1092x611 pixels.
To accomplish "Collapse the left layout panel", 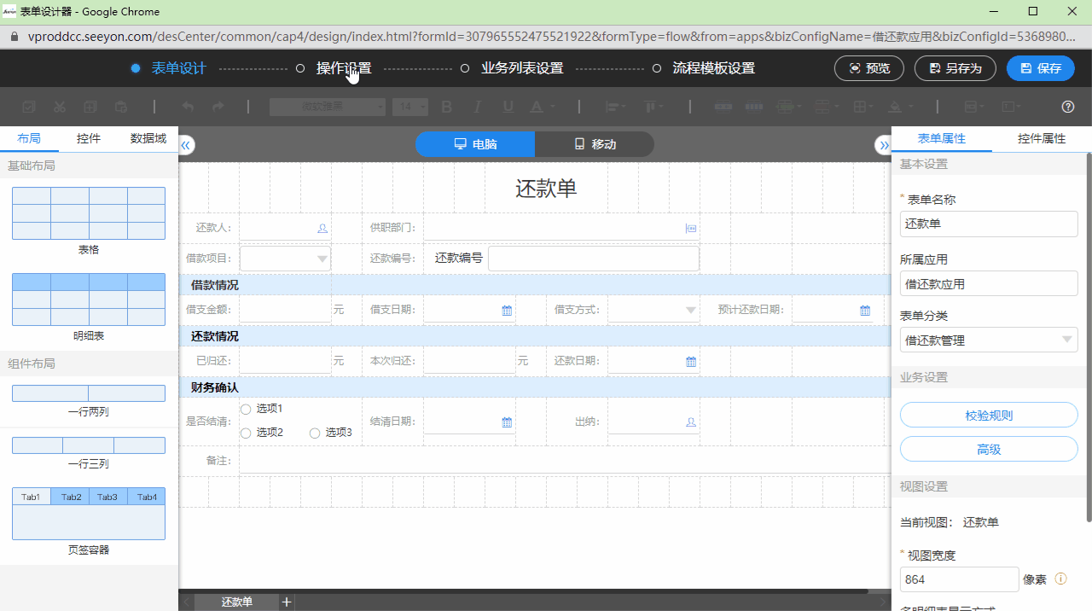I will [x=186, y=145].
